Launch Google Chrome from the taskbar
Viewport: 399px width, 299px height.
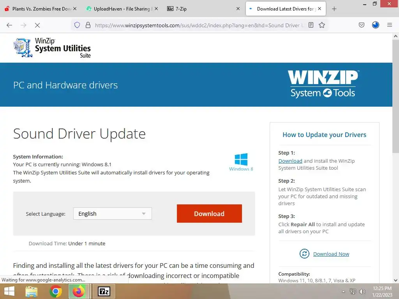point(55,291)
